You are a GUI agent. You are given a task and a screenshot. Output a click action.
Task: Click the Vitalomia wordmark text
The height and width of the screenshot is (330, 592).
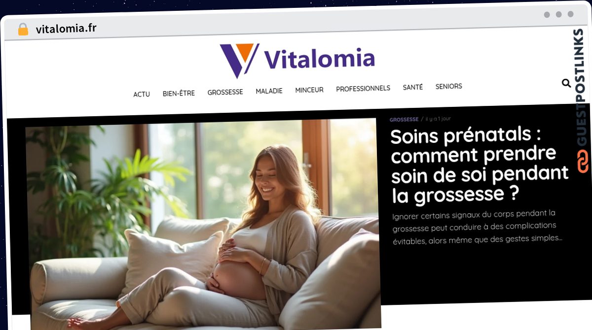pos(319,59)
